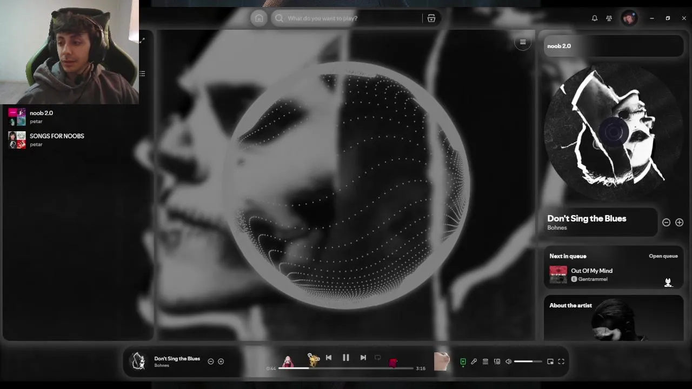Click the '3:16' track duration label
692x389 pixels.
421,368
